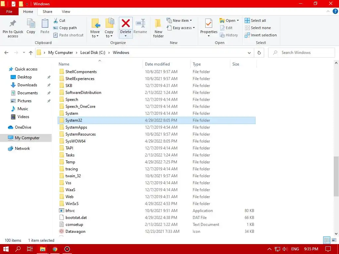Viewport: 339px width, 254px height.
Task: Open Task View on taskbar
Action: [30, 249]
